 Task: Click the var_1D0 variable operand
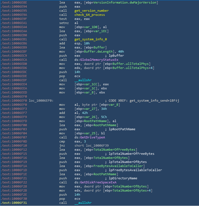91,27
